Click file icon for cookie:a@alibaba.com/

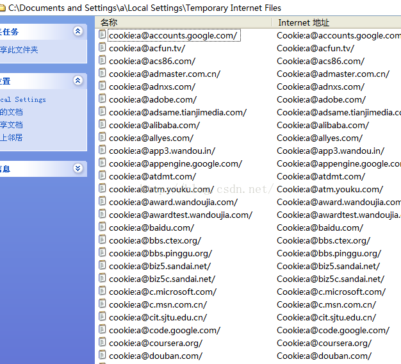102,124
